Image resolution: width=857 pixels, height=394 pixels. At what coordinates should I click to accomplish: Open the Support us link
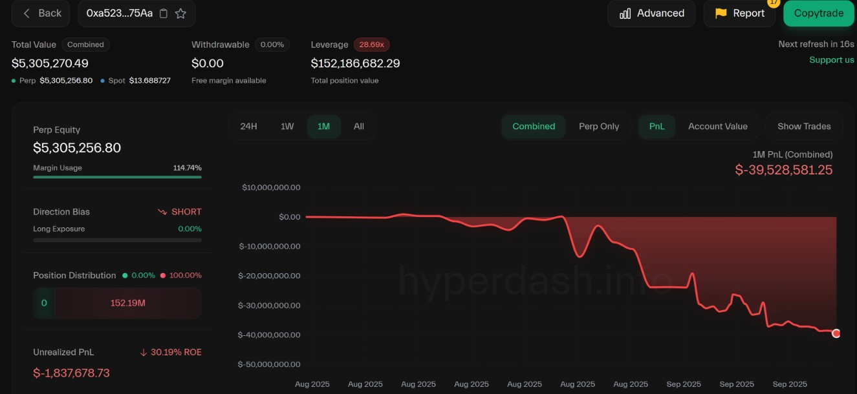click(831, 60)
